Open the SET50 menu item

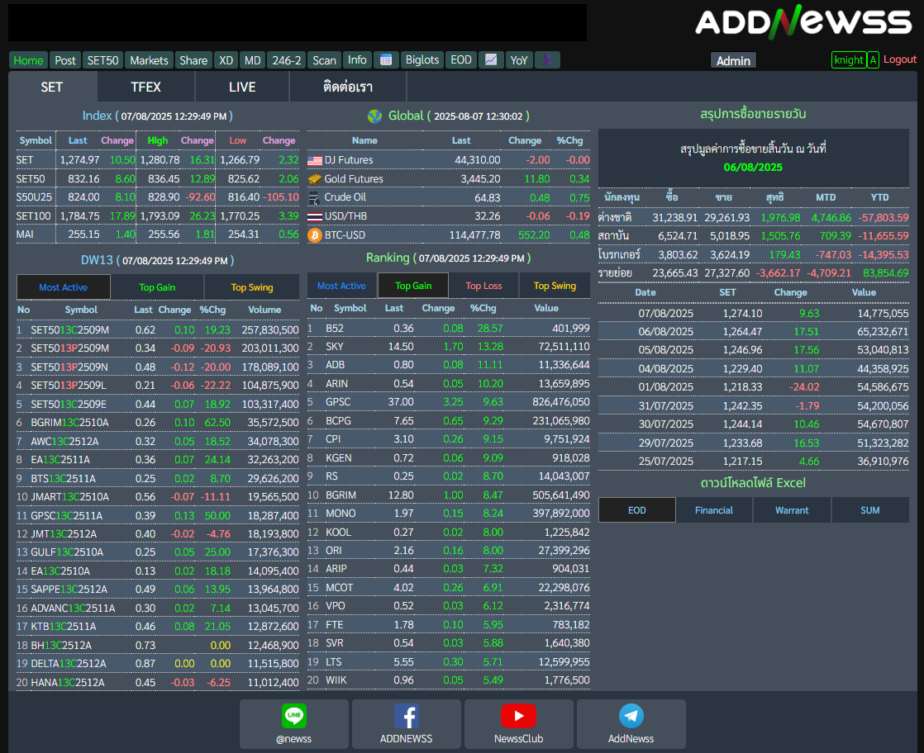pyautogui.click(x=102, y=60)
